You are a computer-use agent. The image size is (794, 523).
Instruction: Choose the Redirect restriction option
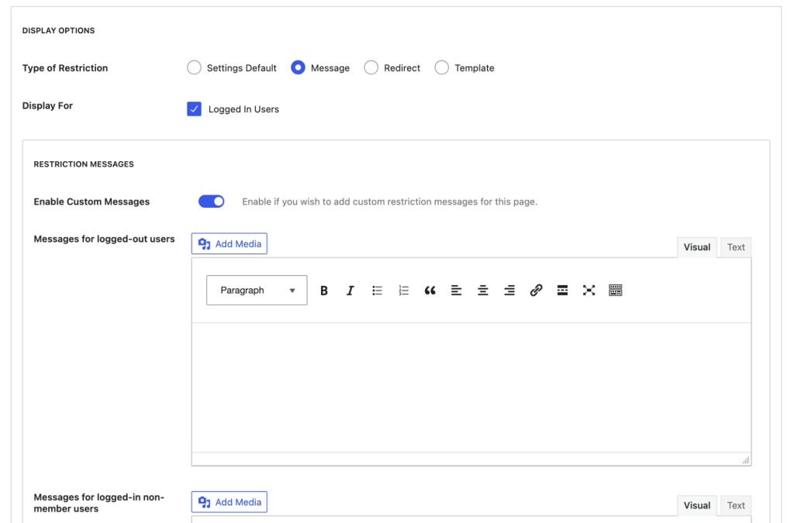(x=371, y=67)
